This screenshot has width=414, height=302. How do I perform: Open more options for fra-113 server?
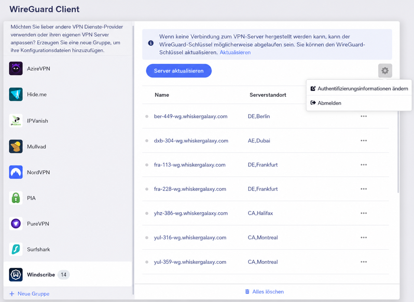point(364,165)
